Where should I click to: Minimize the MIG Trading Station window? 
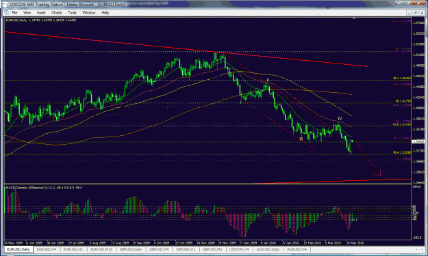(399, 3)
